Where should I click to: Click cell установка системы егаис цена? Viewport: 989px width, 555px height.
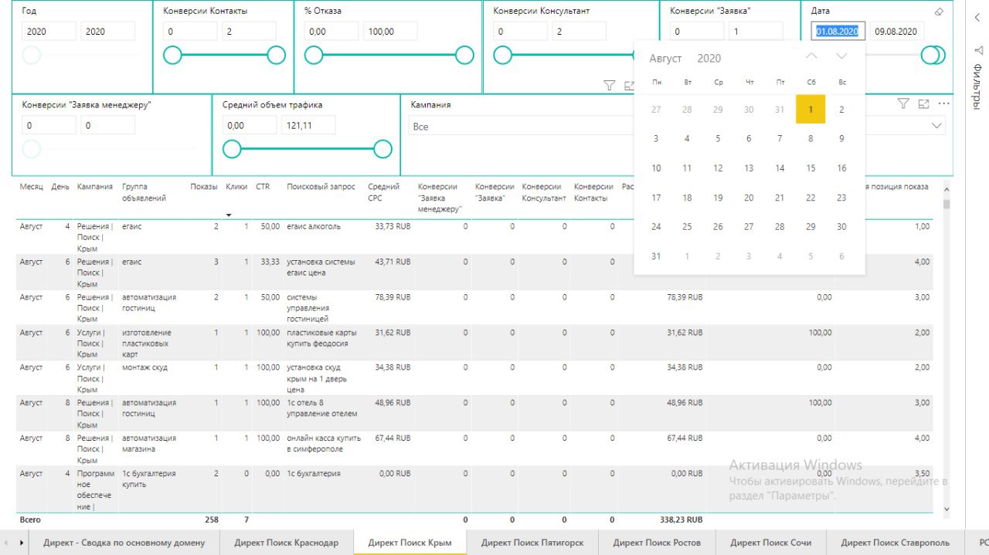[321, 267]
